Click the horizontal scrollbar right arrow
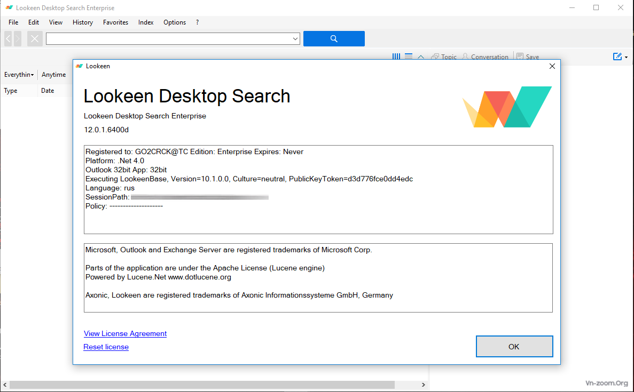 (424, 385)
